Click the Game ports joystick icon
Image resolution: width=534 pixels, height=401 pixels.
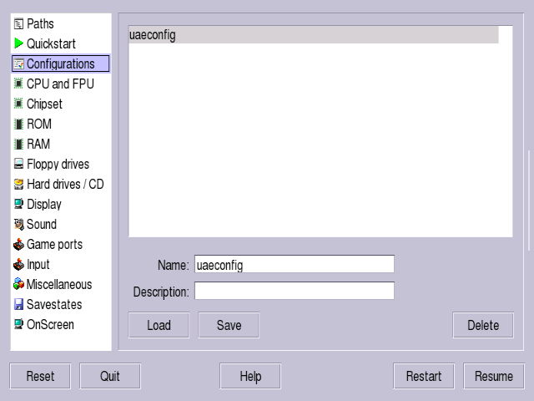coord(18,244)
